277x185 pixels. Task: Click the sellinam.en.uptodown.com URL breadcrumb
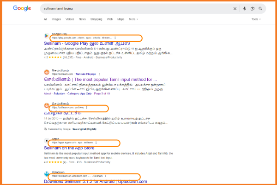point(77,176)
